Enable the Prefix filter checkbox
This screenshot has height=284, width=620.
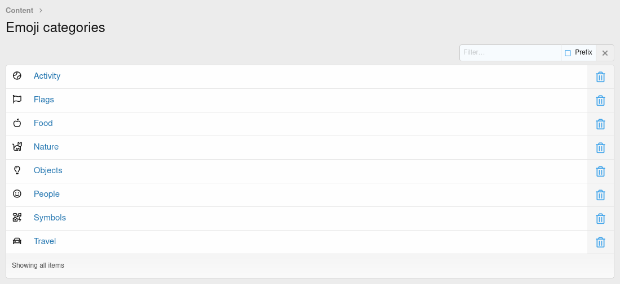568,53
